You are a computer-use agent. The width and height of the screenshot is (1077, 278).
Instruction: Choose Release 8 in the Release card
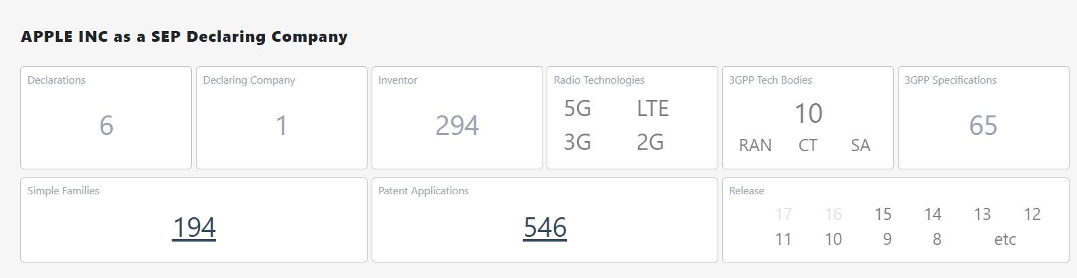pyautogui.click(x=936, y=240)
